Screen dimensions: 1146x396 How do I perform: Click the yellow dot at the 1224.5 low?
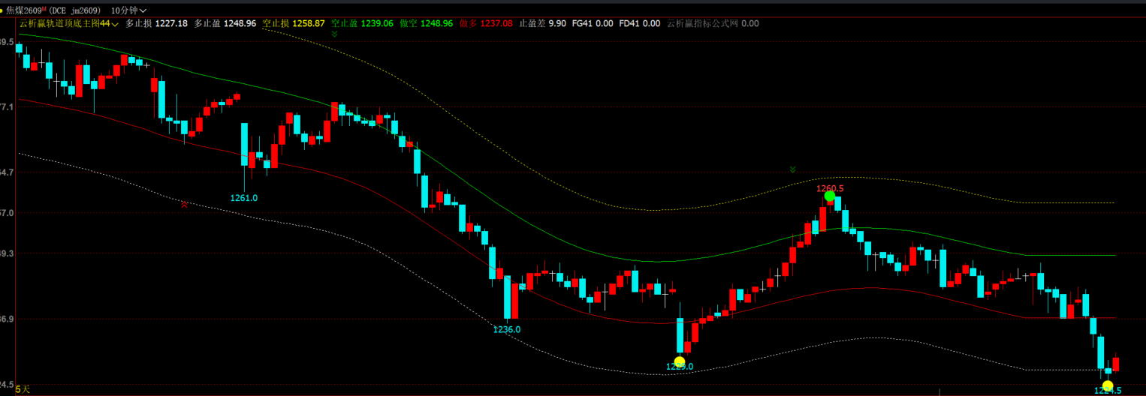(x=1108, y=386)
